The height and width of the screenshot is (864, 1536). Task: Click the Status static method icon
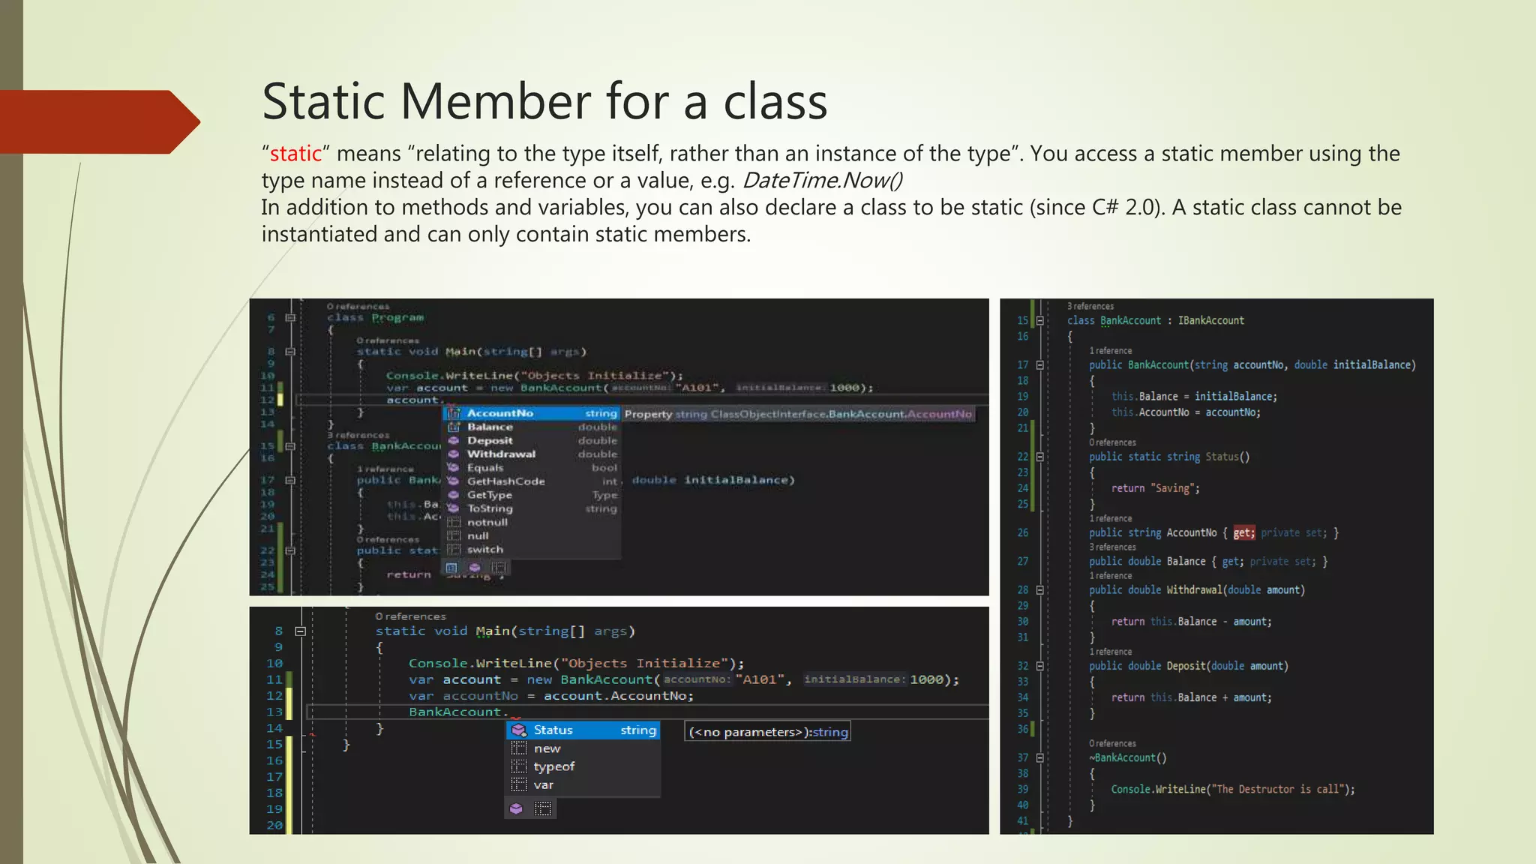pyautogui.click(x=518, y=730)
